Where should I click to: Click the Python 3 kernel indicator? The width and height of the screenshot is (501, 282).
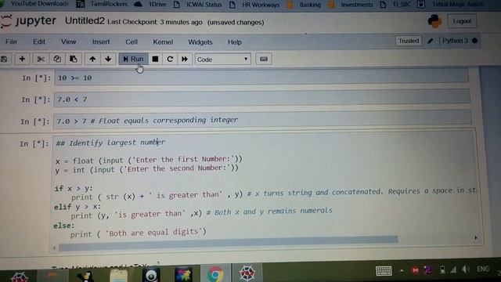pyautogui.click(x=455, y=41)
